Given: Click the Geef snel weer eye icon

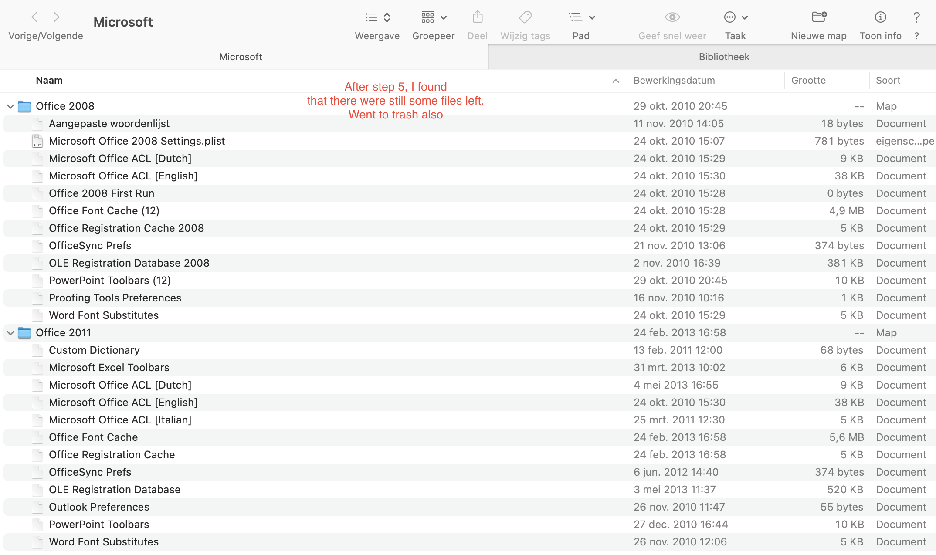Looking at the screenshot, I should coord(672,17).
